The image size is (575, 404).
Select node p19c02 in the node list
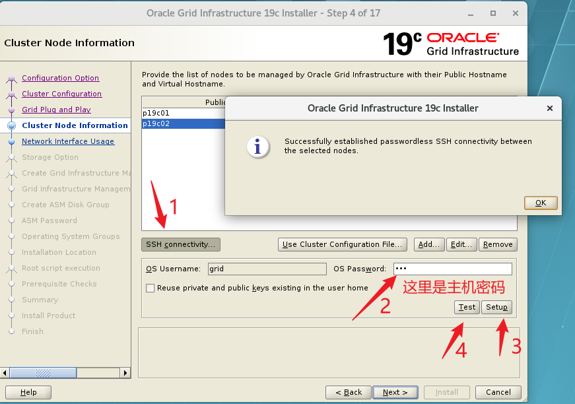184,123
